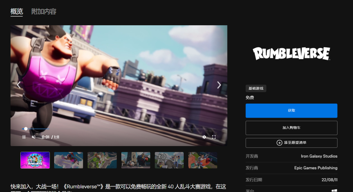Click Iron Galaxy Studios developer name

(319, 156)
